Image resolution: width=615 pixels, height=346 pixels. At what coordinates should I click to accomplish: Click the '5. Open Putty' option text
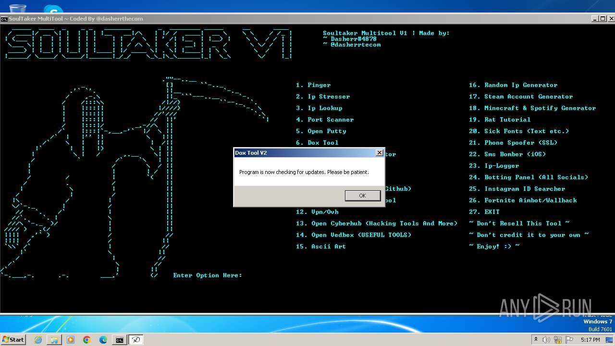tap(321, 131)
